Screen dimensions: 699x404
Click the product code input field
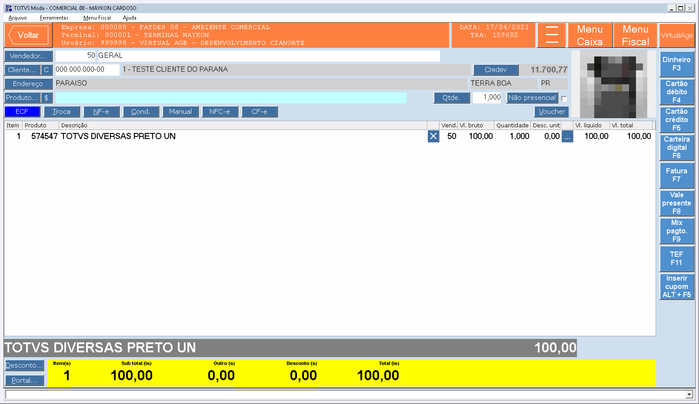[x=231, y=98]
